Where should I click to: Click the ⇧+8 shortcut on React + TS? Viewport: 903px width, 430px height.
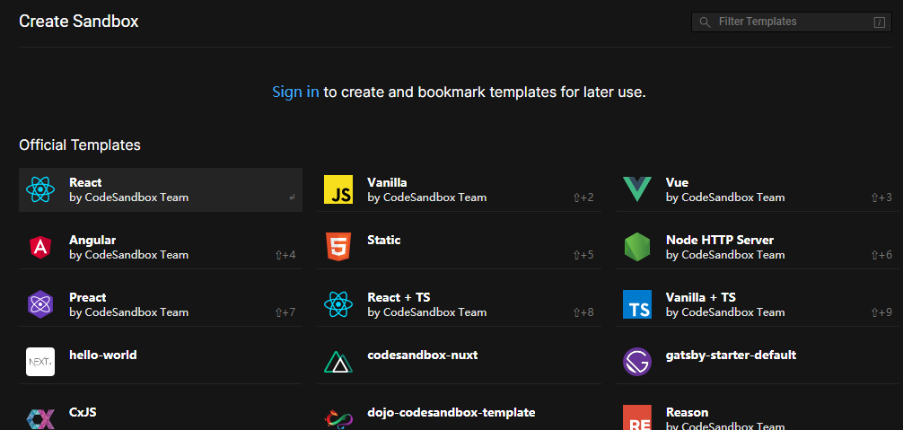pyautogui.click(x=583, y=312)
